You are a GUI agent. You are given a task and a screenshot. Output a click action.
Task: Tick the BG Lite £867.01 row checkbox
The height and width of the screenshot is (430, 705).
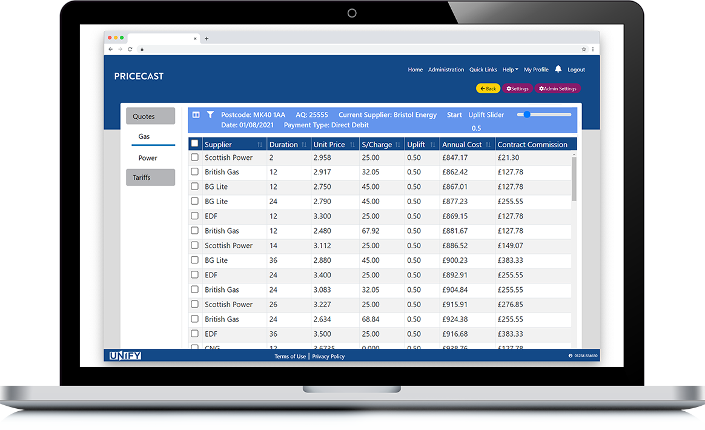194,187
